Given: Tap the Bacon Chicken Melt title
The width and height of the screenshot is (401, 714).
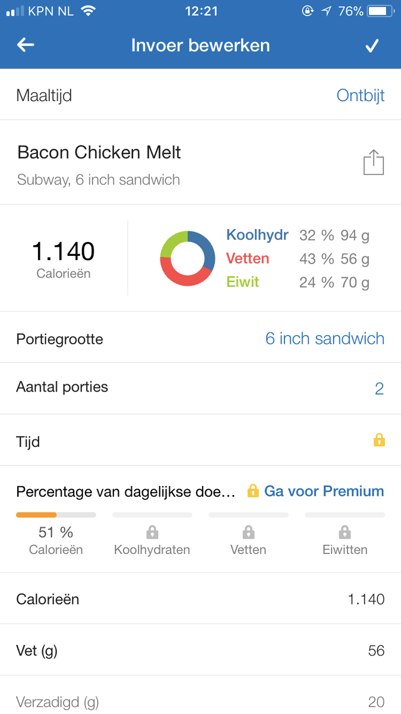Looking at the screenshot, I should 99,152.
